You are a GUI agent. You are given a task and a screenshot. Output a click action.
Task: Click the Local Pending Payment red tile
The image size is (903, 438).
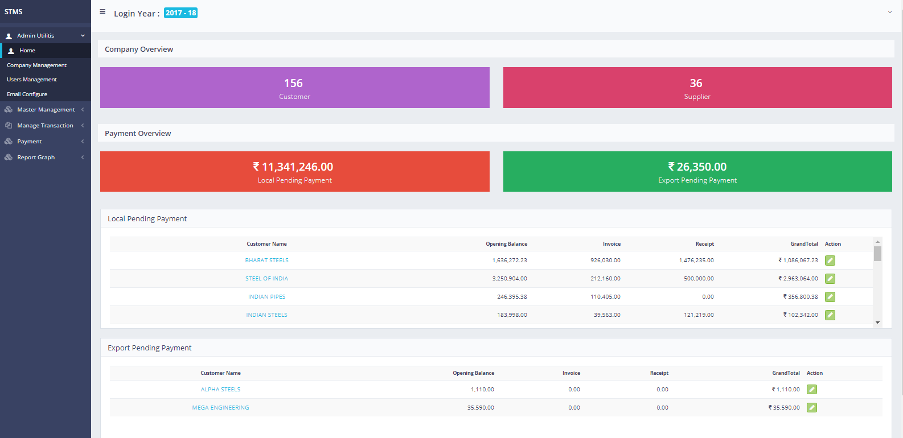[x=294, y=172]
